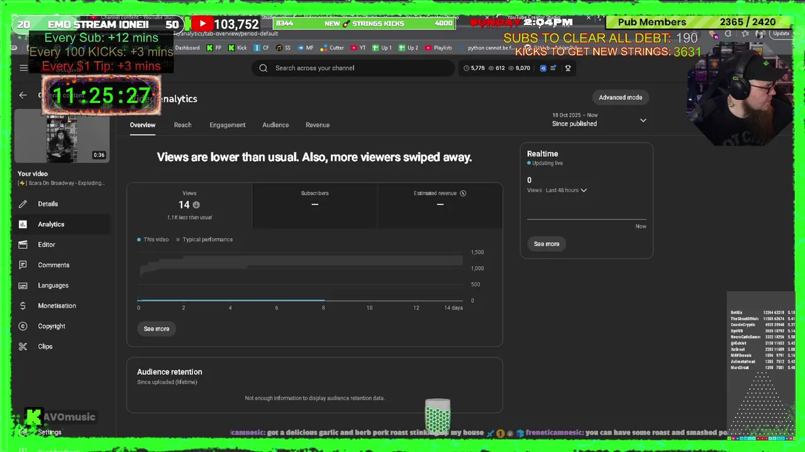Switch to the Reach tab

(x=182, y=125)
